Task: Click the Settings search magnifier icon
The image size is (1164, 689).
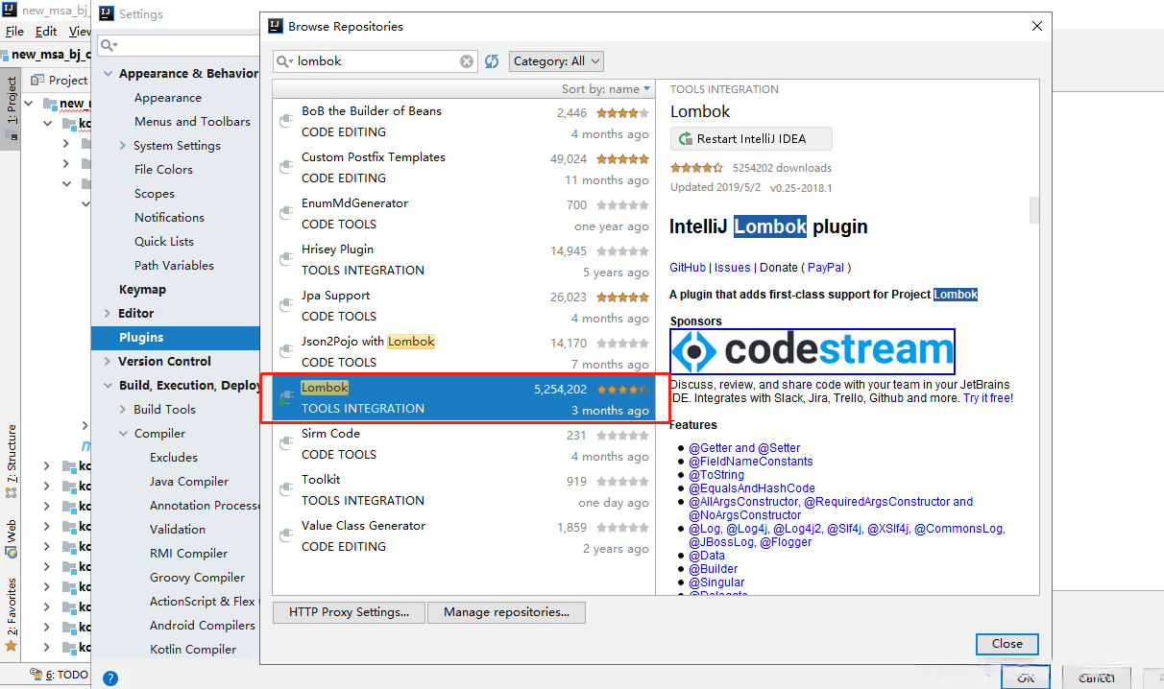Action: pos(110,45)
